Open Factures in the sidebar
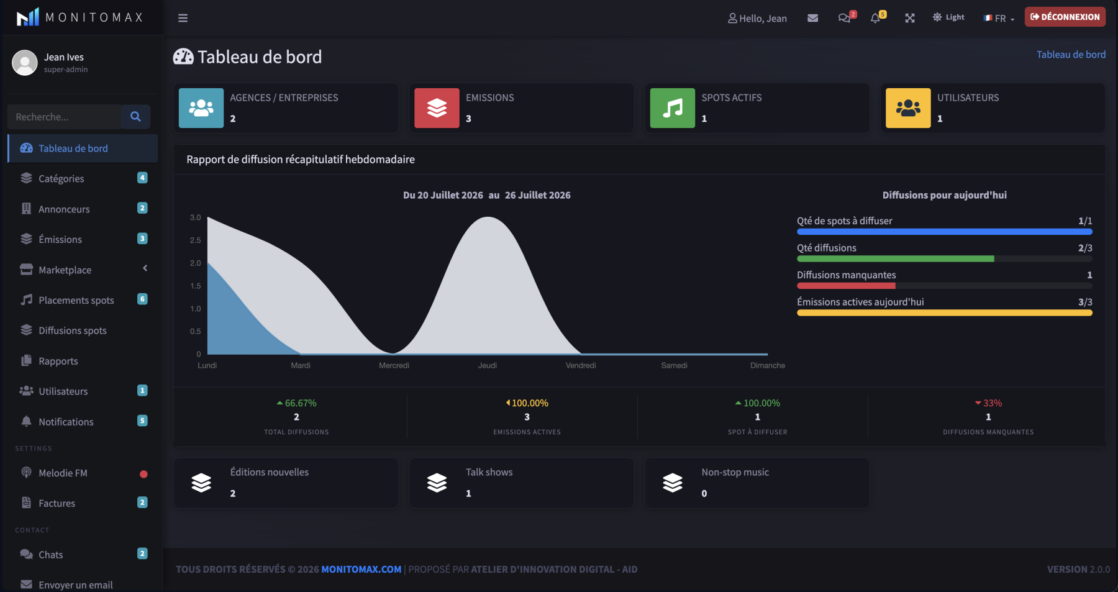 point(82,503)
